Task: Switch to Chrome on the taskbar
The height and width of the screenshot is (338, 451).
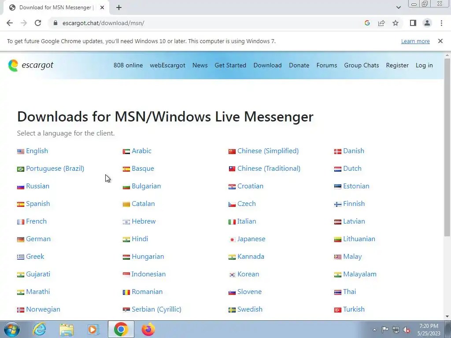Action: [121, 329]
